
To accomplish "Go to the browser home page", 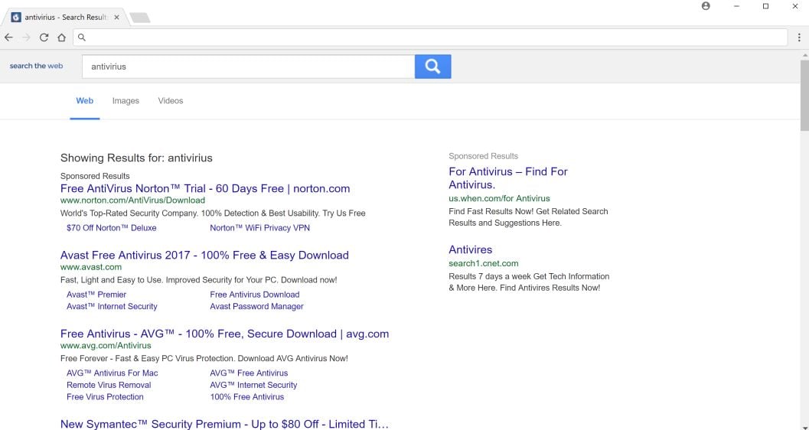I will pyautogui.click(x=61, y=37).
